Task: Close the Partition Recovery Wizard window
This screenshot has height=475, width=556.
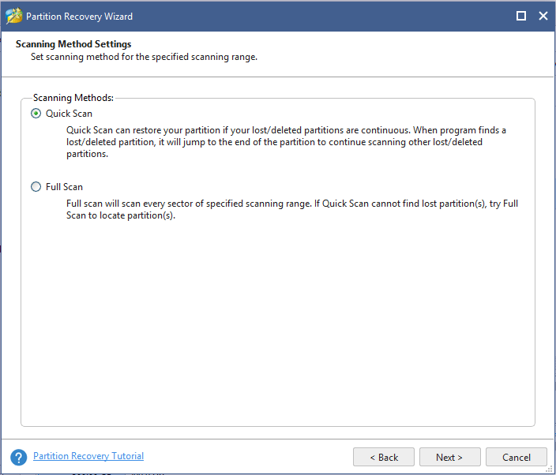Action: coord(543,16)
